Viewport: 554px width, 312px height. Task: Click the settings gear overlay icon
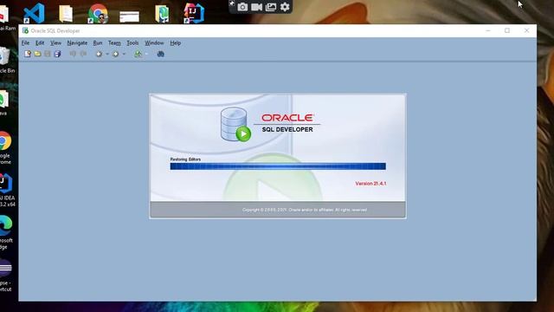point(285,7)
